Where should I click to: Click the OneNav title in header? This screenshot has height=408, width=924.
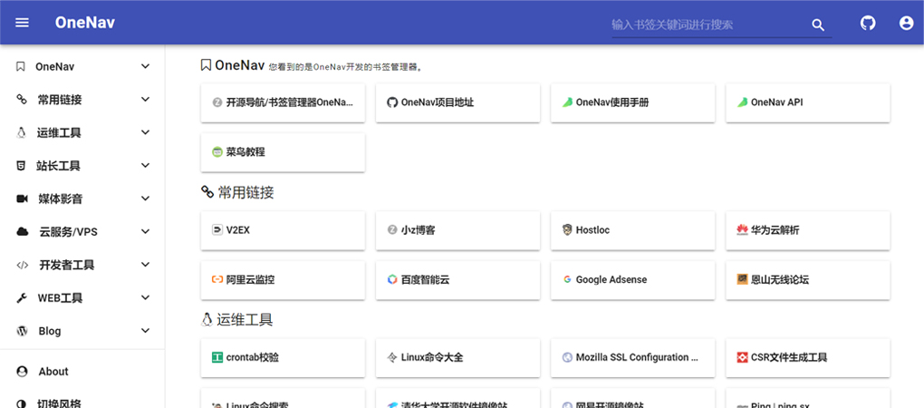pyautogui.click(x=85, y=23)
